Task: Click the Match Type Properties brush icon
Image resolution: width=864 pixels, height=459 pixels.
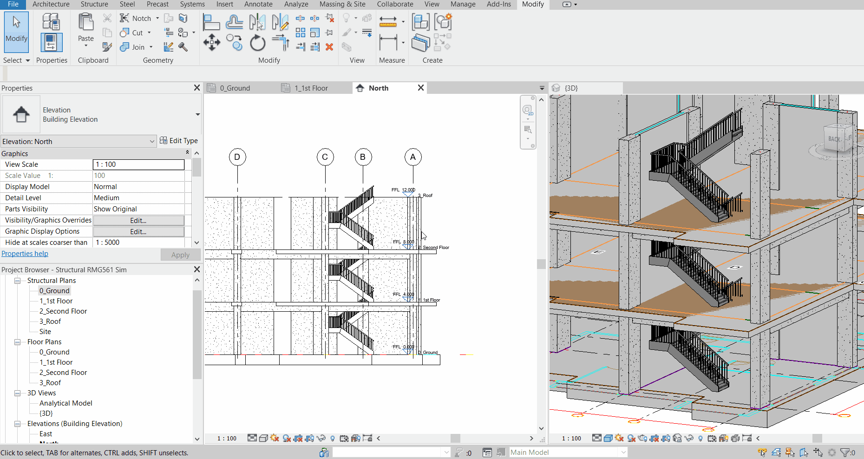Action: pyautogui.click(x=107, y=47)
